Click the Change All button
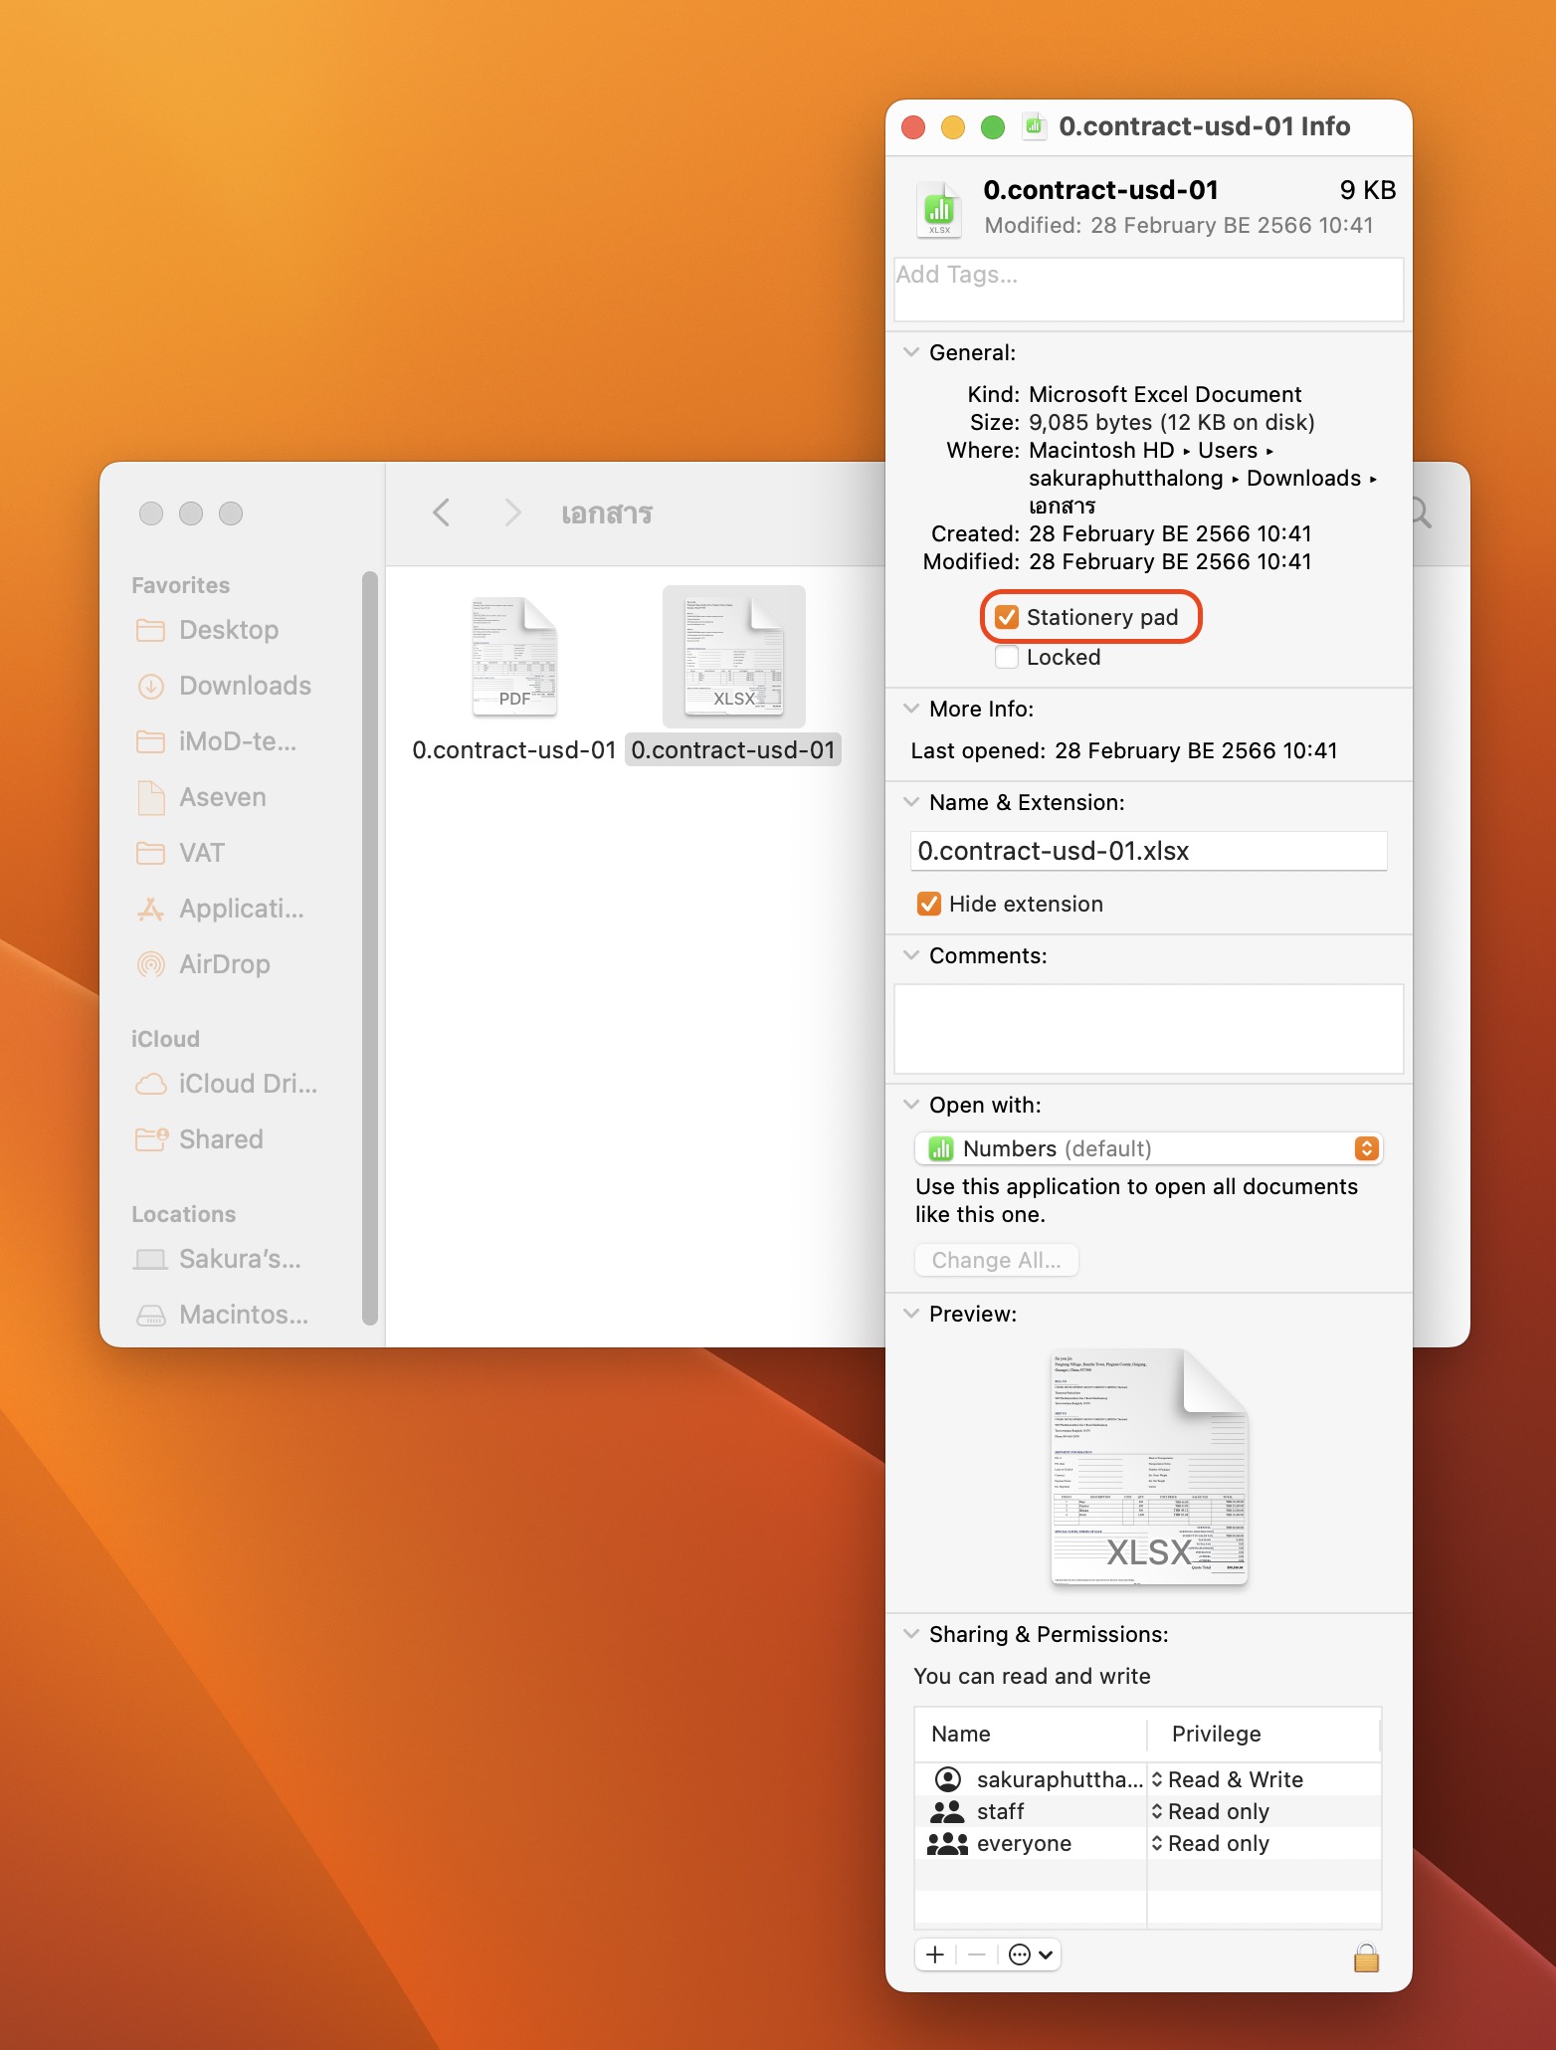 click(996, 1260)
